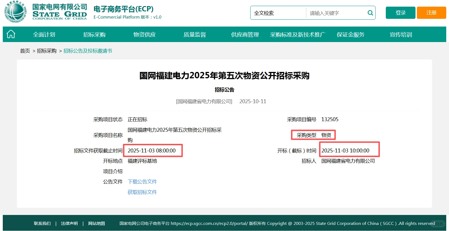Click 招标采购 in the breadcrumb

(x=47, y=51)
